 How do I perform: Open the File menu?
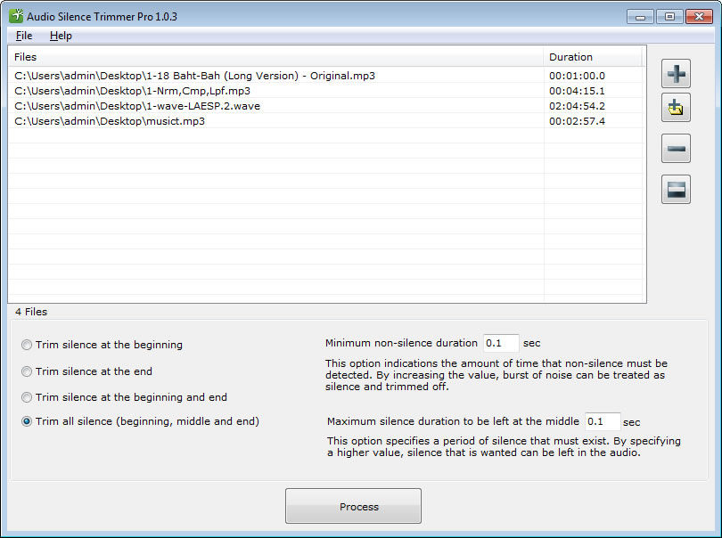[24, 36]
